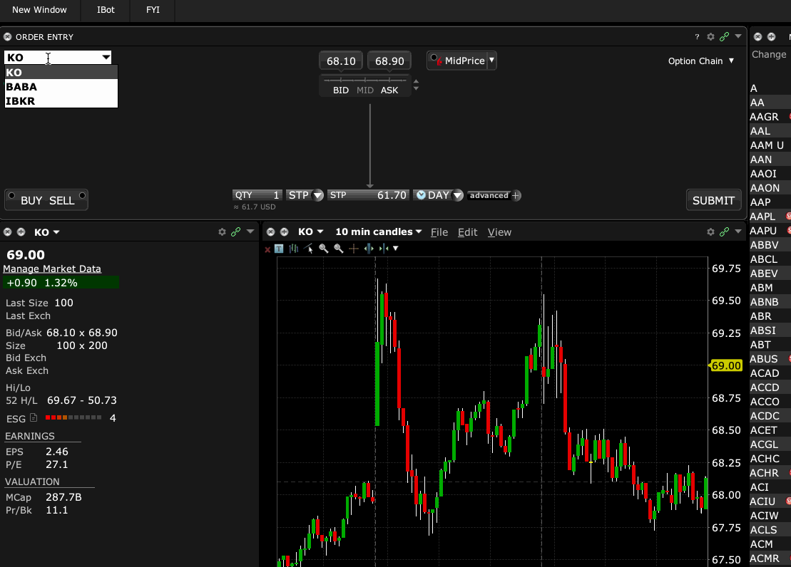Screen dimensions: 791x567
Task: Open the Manage Market Data link
Action: (52, 269)
